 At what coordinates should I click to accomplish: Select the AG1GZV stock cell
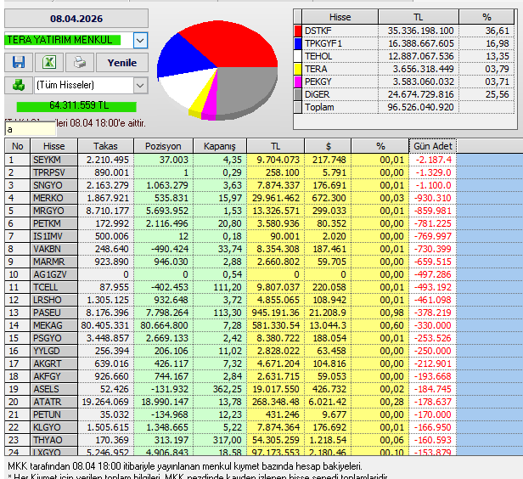[x=54, y=274]
